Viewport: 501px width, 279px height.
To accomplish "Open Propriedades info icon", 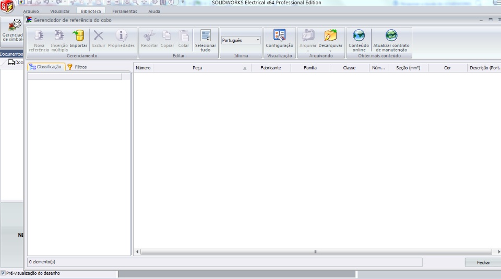I will click(x=121, y=35).
